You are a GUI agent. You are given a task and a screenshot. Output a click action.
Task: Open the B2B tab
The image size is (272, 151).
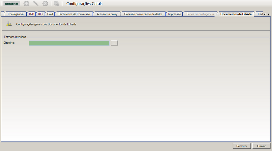point(32,14)
